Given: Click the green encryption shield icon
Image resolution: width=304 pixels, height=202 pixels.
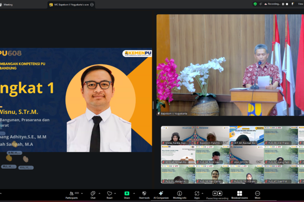Looking at the screenshot, I should (256, 4).
